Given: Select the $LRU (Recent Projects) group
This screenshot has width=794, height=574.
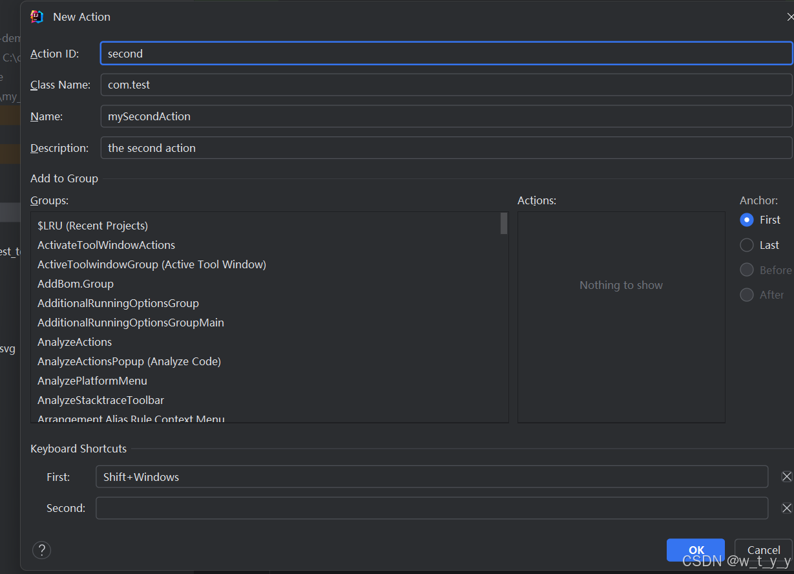Looking at the screenshot, I should pyautogui.click(x=92, y=225).
